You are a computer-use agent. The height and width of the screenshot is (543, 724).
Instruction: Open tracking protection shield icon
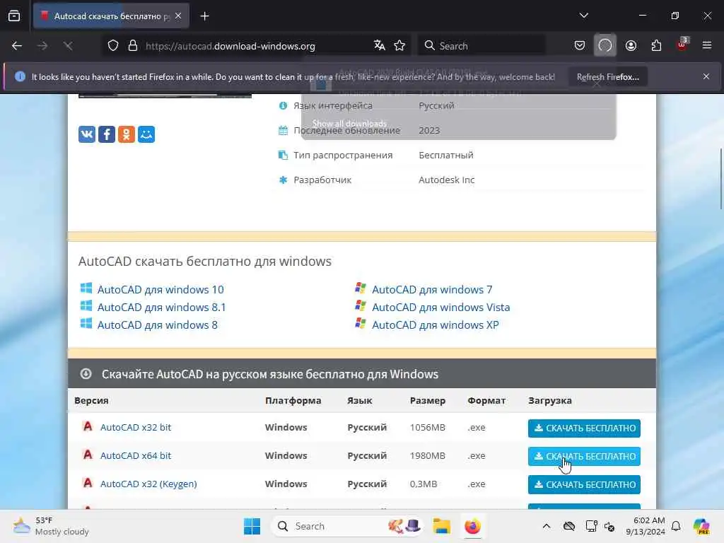click(113, 46)
